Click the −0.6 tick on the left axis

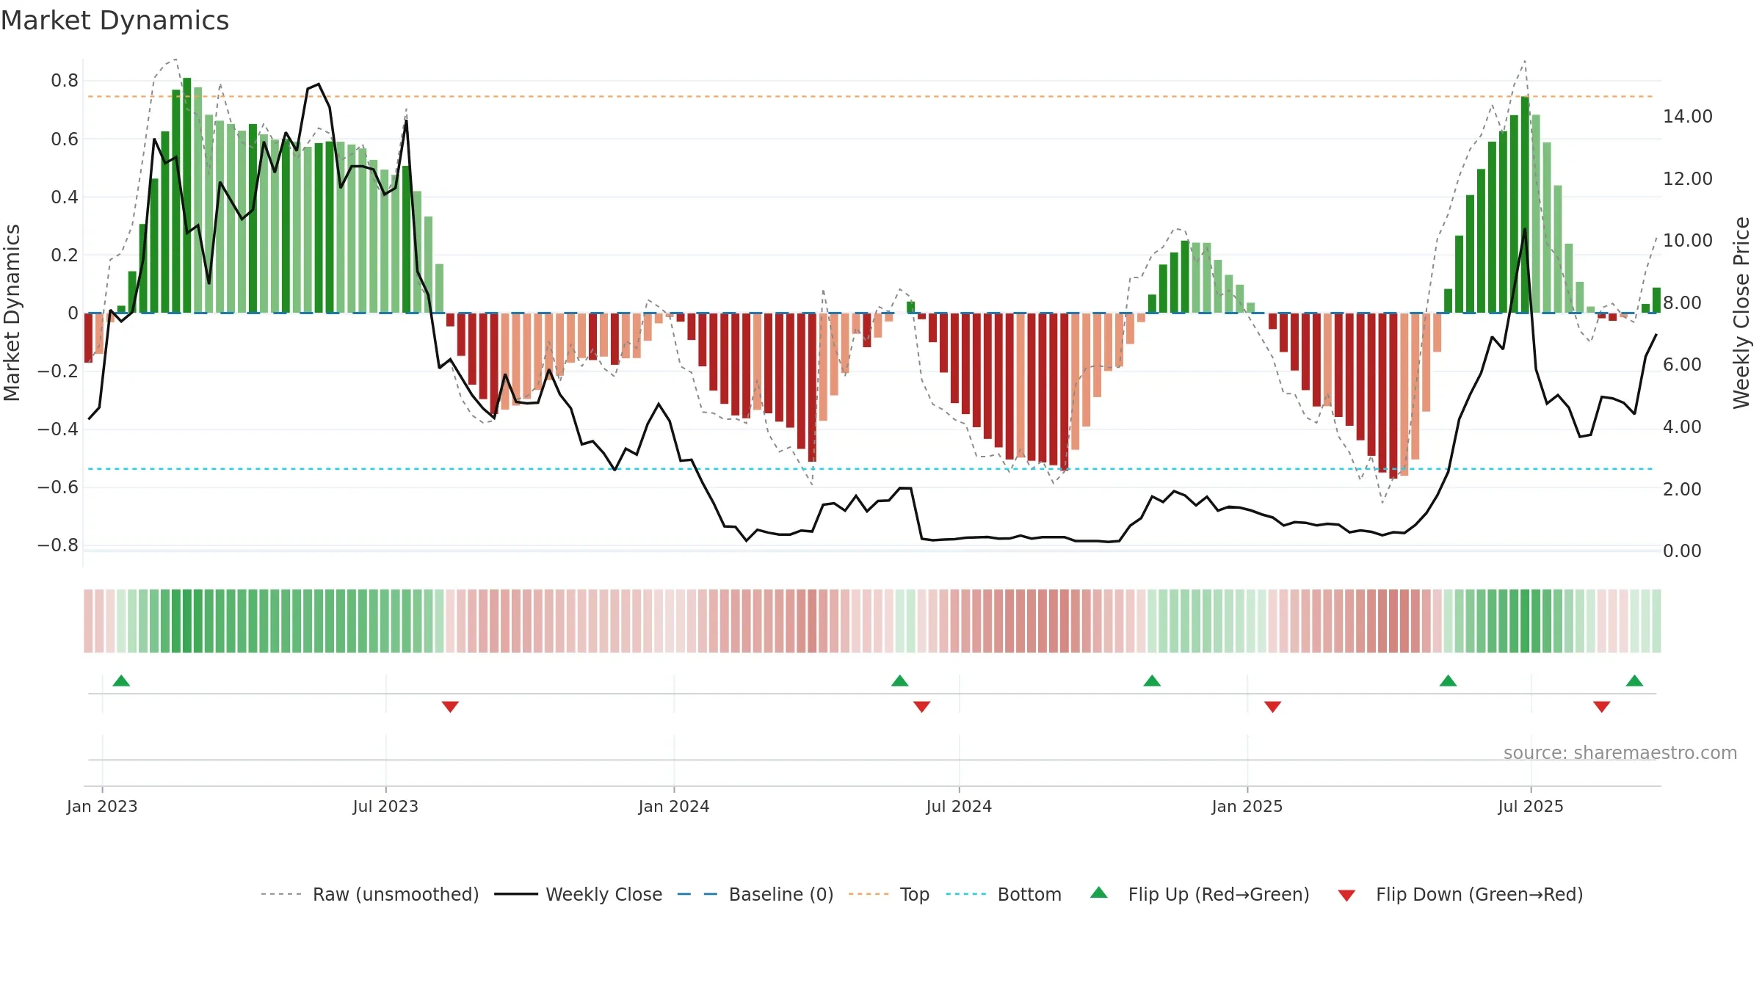(x=58, y=487)
